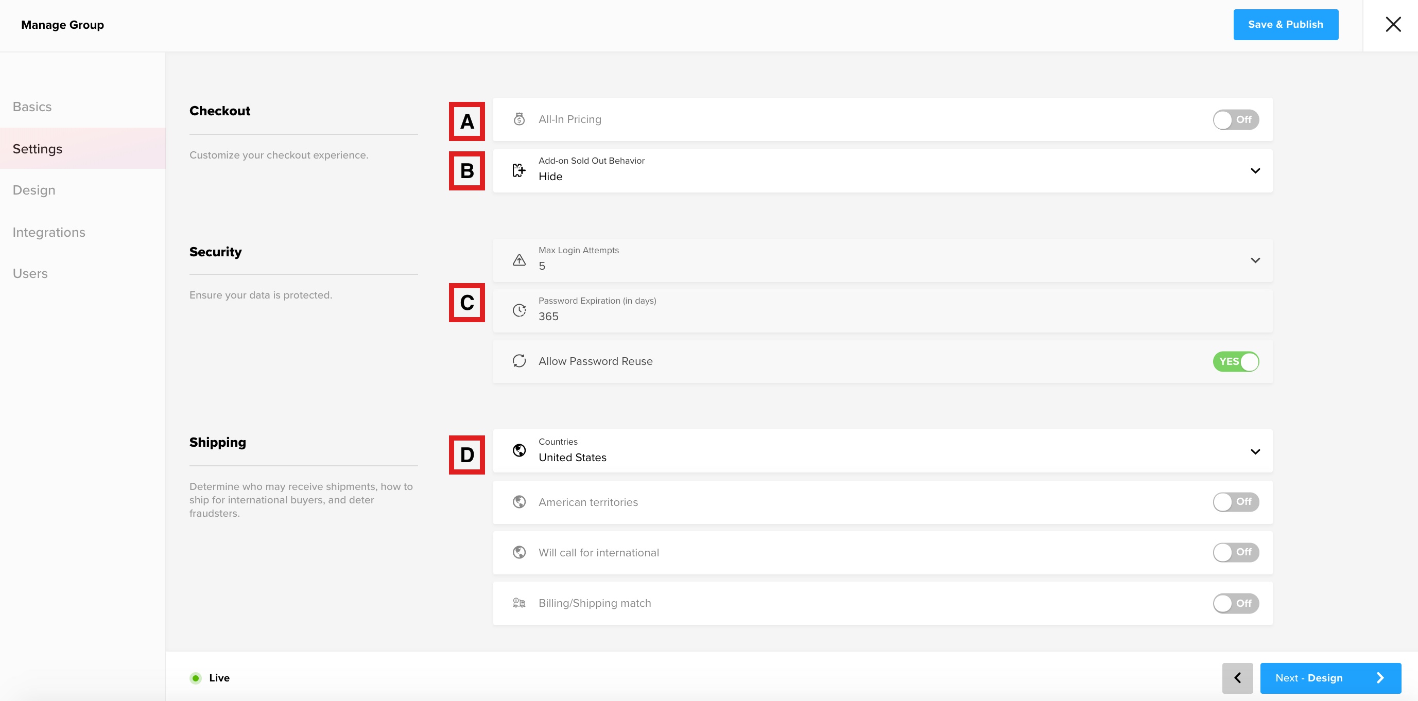Click the 'Will call for international' label
The height and width of the screenshot is (701, 1418).
pos(598,553)
